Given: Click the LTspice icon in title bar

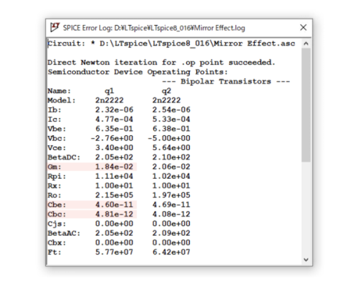Looking at the screenshot, I should click(x=55, y=27).
